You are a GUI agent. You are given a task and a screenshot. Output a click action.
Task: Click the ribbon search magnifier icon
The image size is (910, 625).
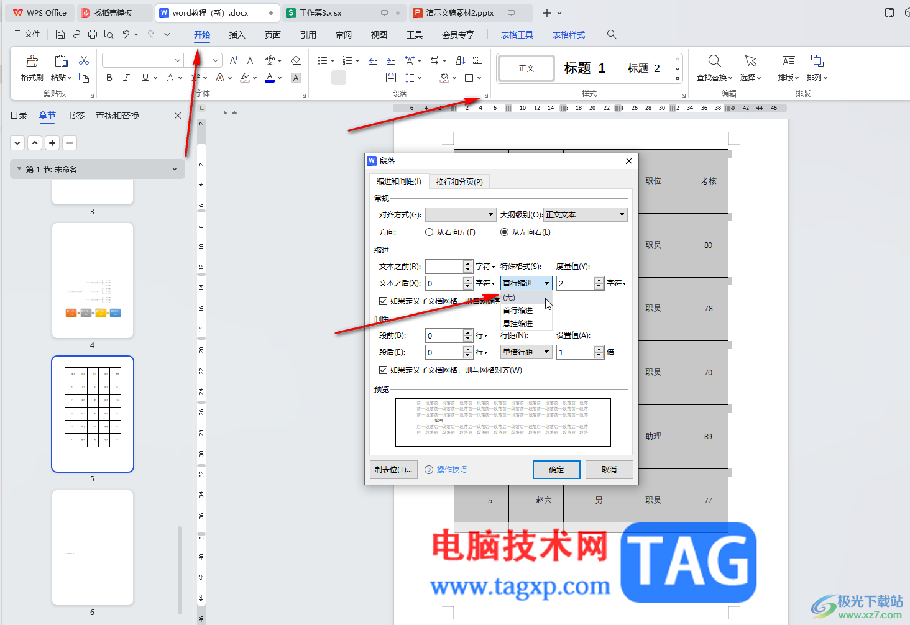pyautogui.click(x=612, y=35)
